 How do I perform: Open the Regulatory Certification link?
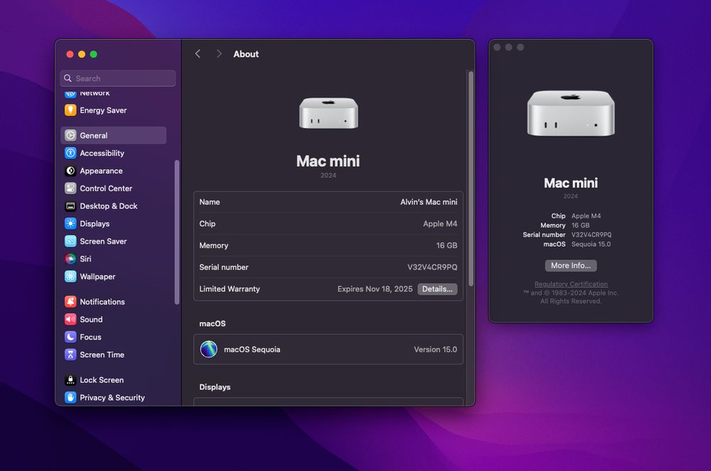(571, 284)
